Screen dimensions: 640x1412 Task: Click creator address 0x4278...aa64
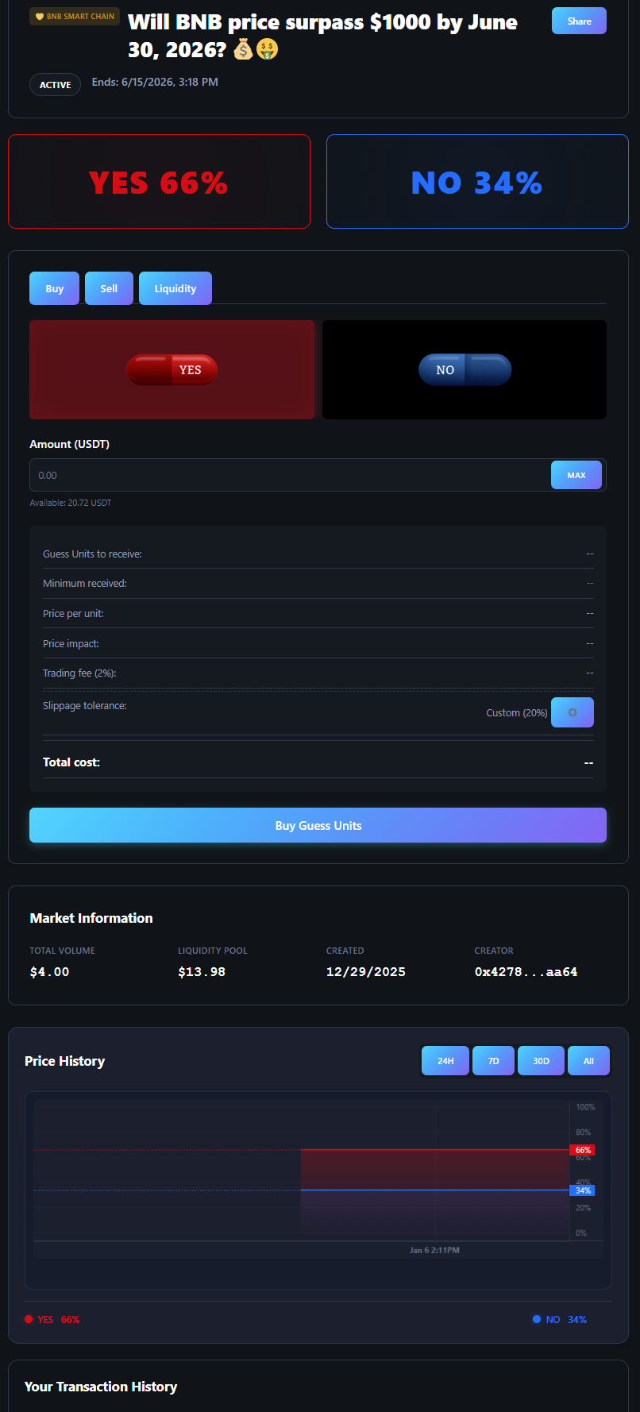pos(526,971)
